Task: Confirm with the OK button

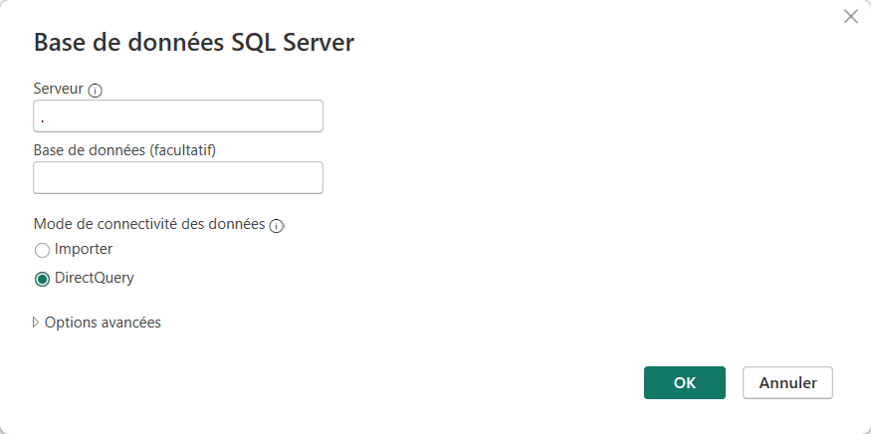Action: pyautogui.click(x=685, y=383)
